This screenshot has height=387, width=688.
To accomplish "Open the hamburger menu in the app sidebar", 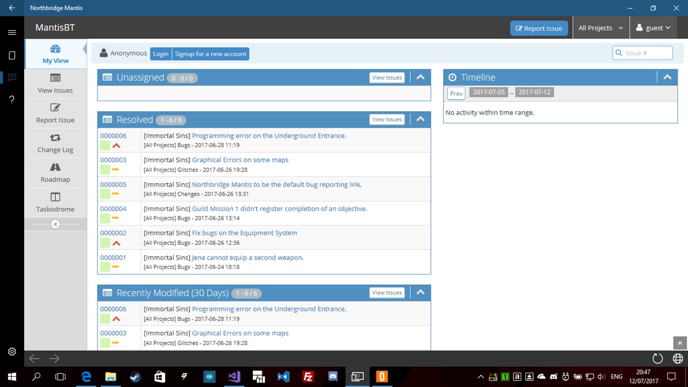I will click(x=12, y=32).
